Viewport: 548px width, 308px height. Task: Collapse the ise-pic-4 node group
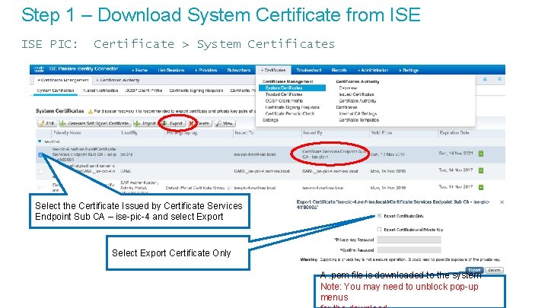40,141
